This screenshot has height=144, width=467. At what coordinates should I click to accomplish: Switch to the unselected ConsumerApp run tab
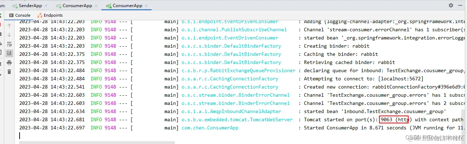click(80, 6)
